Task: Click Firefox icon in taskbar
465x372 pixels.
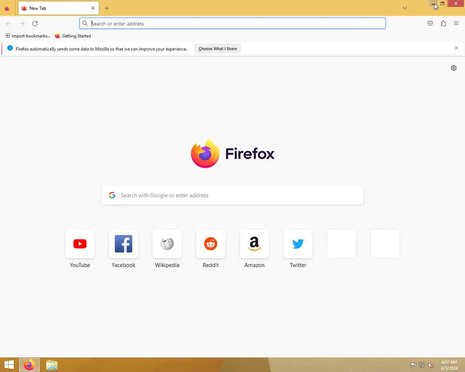Action: tap(29, 365)
